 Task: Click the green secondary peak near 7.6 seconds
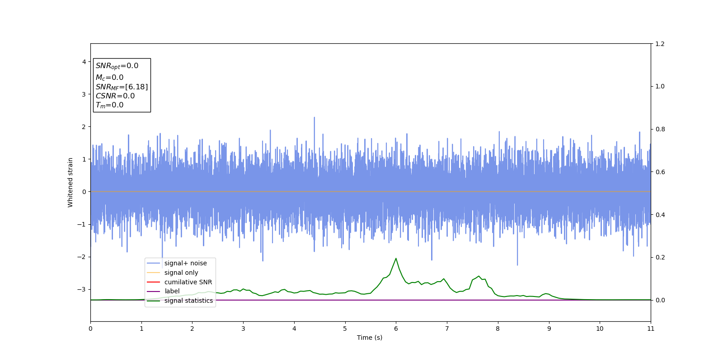(x=479, y=276)
